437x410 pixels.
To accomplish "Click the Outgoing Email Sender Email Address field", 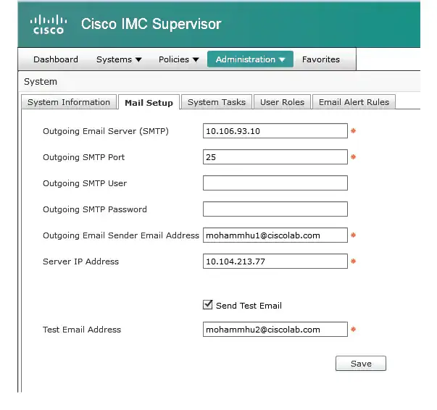I will point(275,235).
